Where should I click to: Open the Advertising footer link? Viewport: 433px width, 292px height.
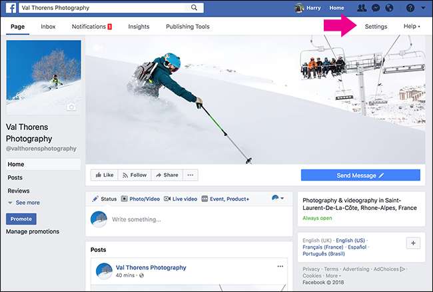[356, 269]
